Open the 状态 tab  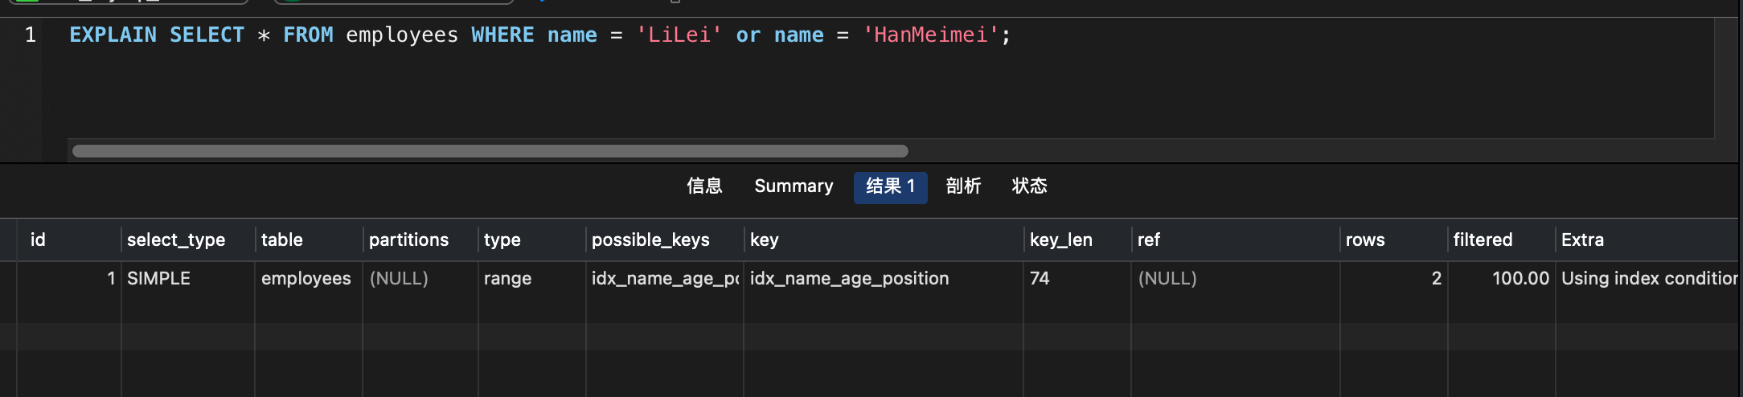1029,186
